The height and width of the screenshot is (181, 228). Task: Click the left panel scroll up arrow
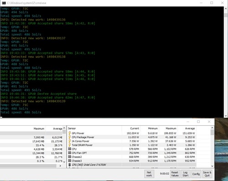(64, 128)
